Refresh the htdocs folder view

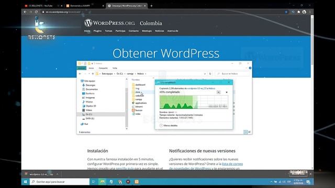(210, 74)
